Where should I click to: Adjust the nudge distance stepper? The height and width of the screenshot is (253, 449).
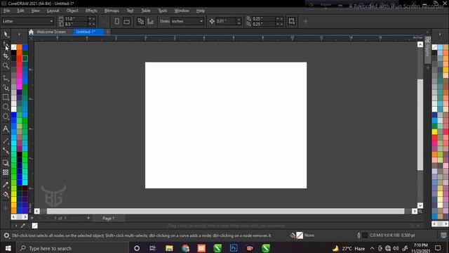239,21
